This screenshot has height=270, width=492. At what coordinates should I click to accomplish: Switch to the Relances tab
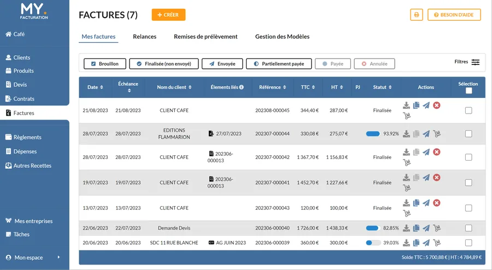144,37
